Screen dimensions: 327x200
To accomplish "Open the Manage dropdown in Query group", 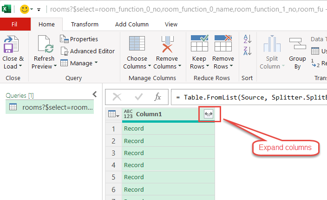I will coord(79,63).
